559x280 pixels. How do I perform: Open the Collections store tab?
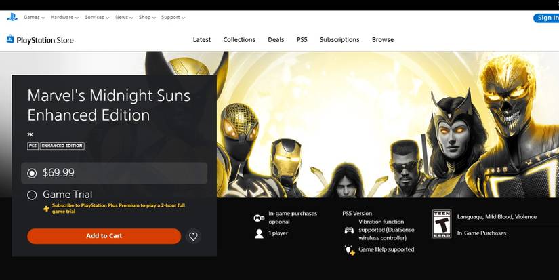pyautogui.click(x=239, y=39)
